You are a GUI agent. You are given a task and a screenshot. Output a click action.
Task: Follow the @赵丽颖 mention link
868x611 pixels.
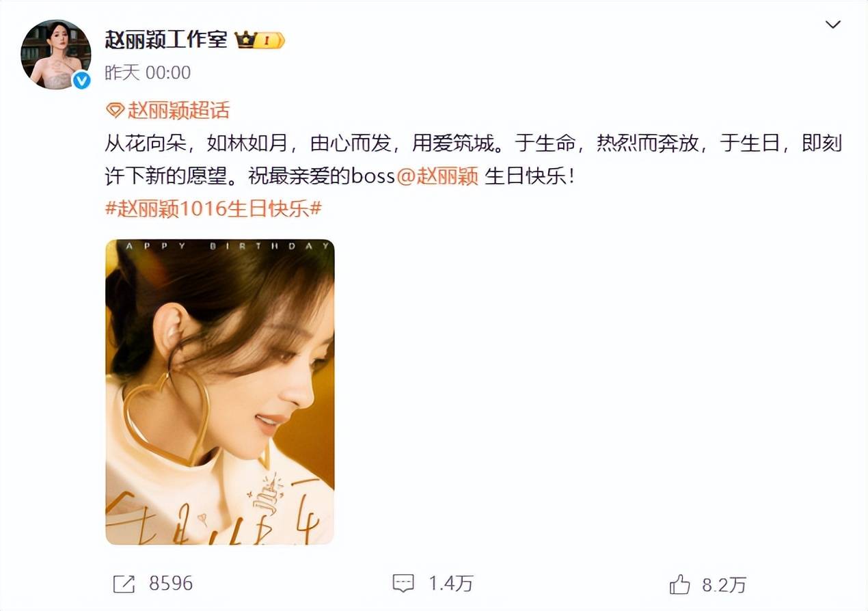point(437,176)
